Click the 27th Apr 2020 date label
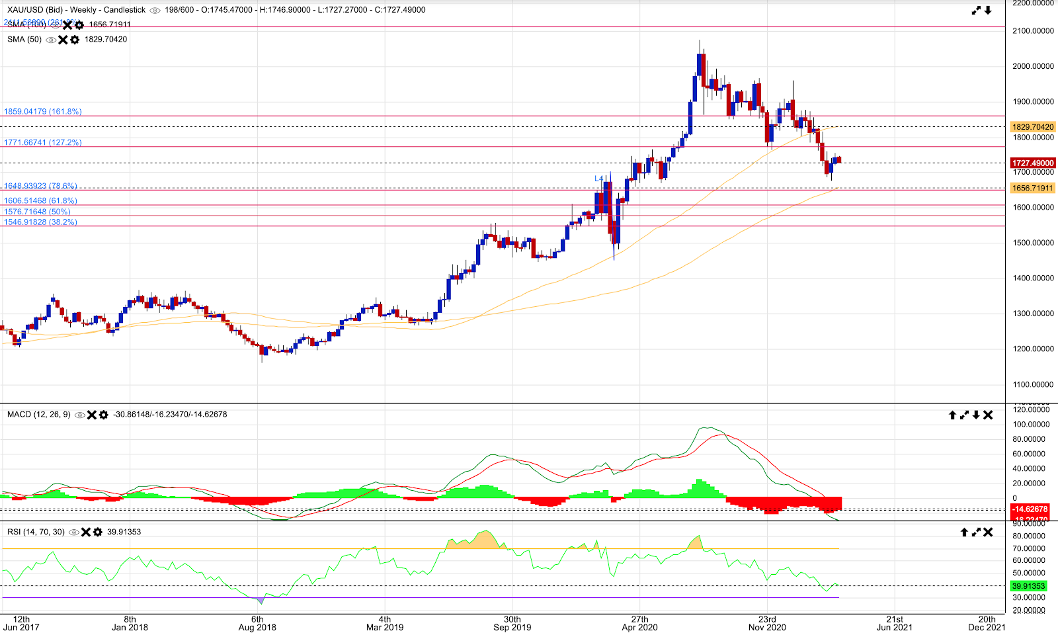 coord(639,623)
